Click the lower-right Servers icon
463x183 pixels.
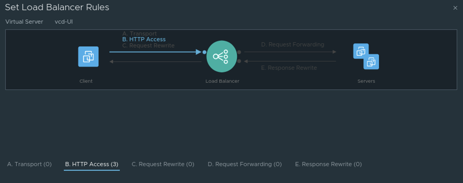pos(371,62)
